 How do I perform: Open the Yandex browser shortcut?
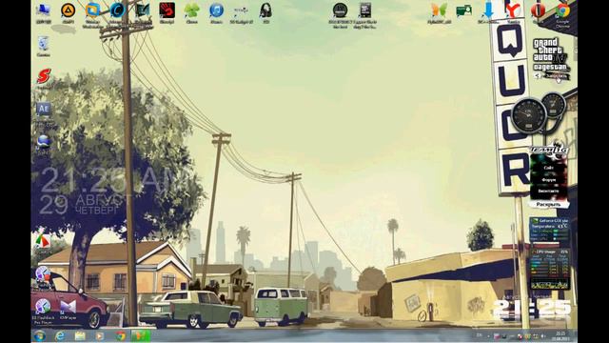(514, 12)
